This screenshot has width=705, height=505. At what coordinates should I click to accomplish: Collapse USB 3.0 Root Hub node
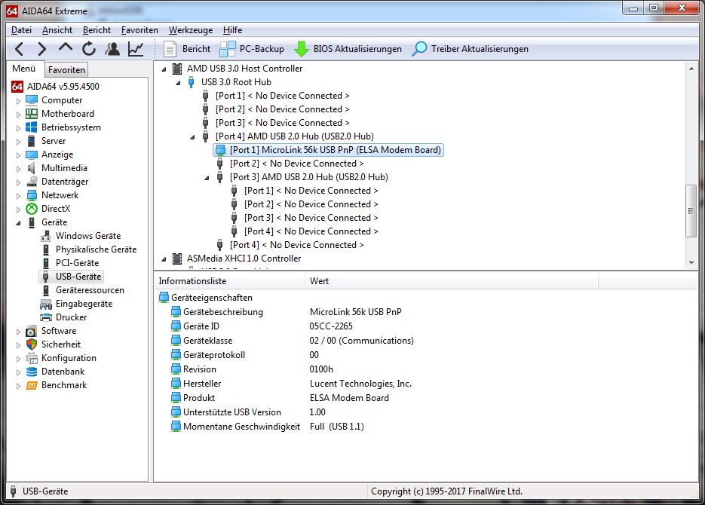tap(179, 83)
